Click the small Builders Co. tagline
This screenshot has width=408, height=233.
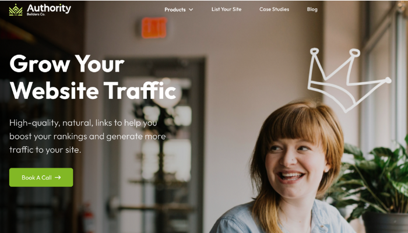click(36, 15)
